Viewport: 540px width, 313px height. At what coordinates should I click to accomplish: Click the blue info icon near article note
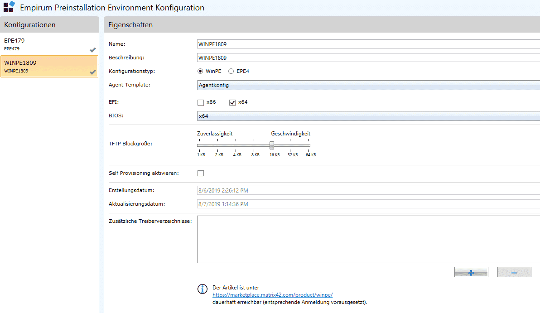click(x=202, y=289)
